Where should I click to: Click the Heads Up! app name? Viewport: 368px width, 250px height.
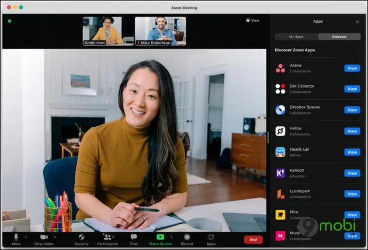point(300,150)
